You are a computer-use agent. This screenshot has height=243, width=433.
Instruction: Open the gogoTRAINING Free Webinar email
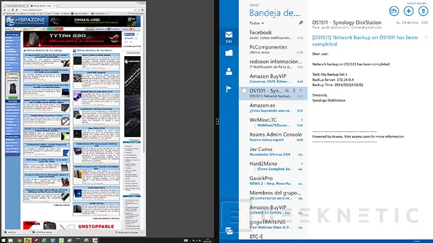coord(273,224)
